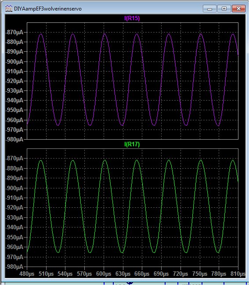Click -980µA on the I(R15) pane axis
The width and height of the screenshot is (249, 285).
point(14,139)
